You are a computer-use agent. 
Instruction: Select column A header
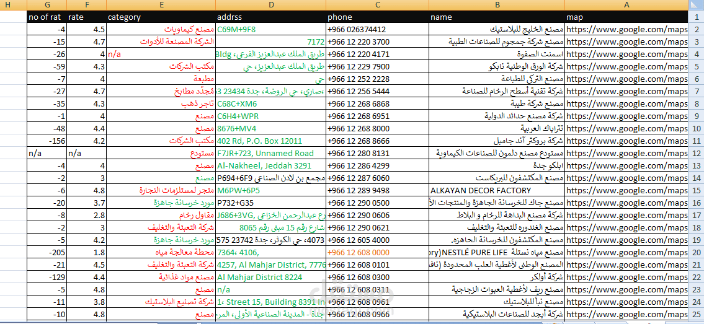pos(626,6)
